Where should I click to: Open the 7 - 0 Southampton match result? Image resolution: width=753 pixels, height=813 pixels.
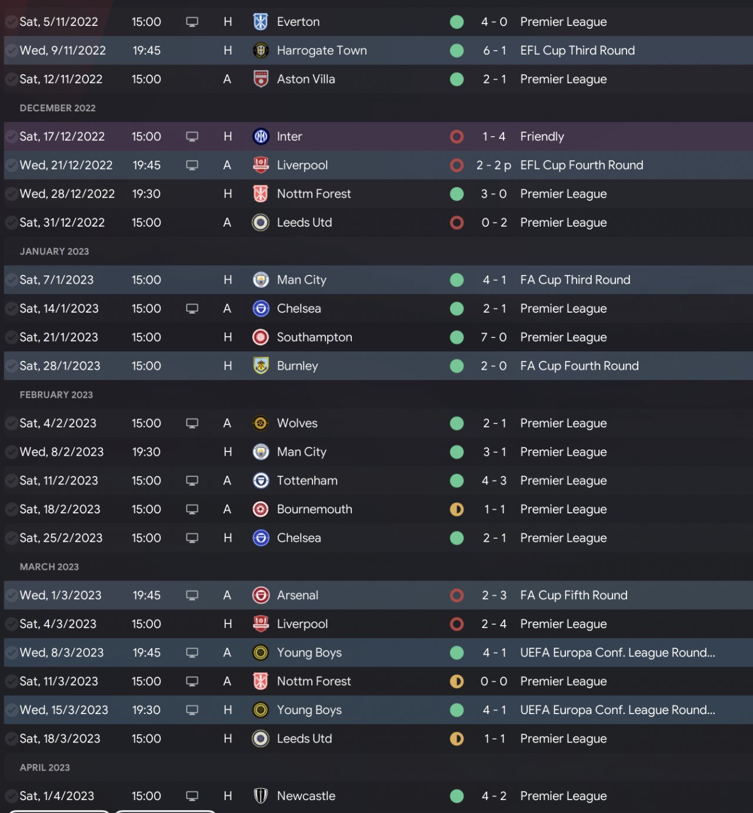[x=494, y=337]
